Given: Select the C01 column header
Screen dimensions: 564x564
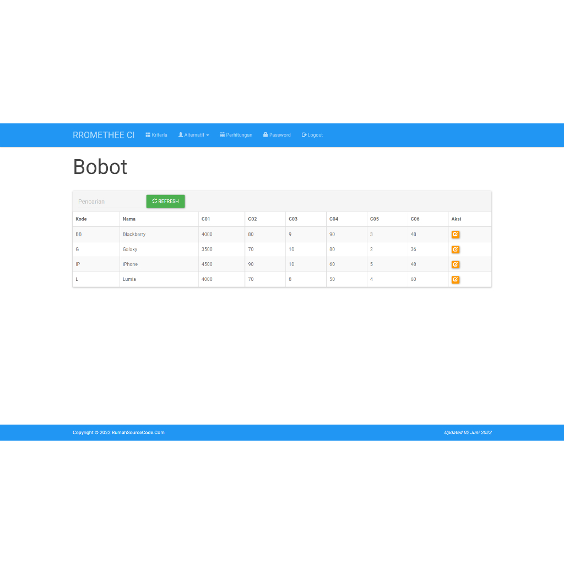Looking at the screenshot, I should 221,219.
